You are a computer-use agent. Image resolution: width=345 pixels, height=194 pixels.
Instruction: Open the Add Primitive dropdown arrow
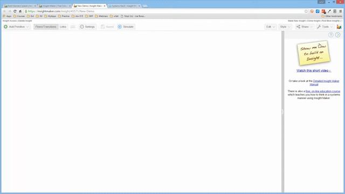click(x=27, y=27)
